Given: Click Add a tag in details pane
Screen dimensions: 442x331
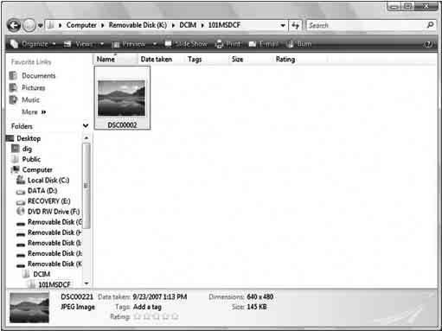Looking at the screenshot, I should point(147,307).
